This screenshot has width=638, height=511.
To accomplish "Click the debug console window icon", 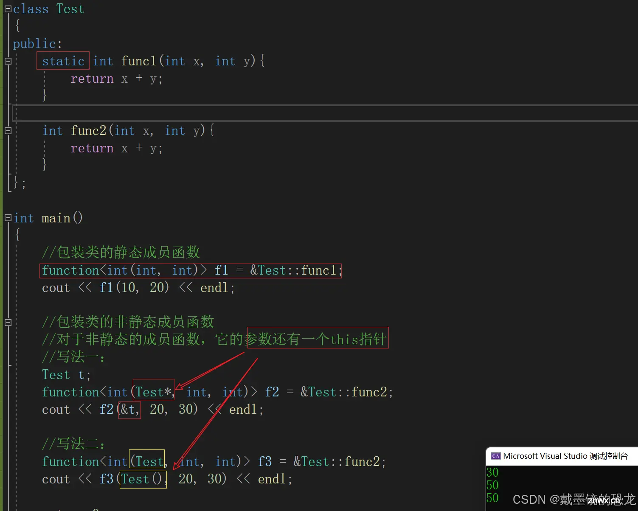I will 495,456.
